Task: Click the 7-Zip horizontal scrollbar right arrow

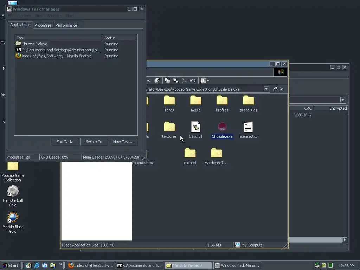Action: click(x=345, y=240)
